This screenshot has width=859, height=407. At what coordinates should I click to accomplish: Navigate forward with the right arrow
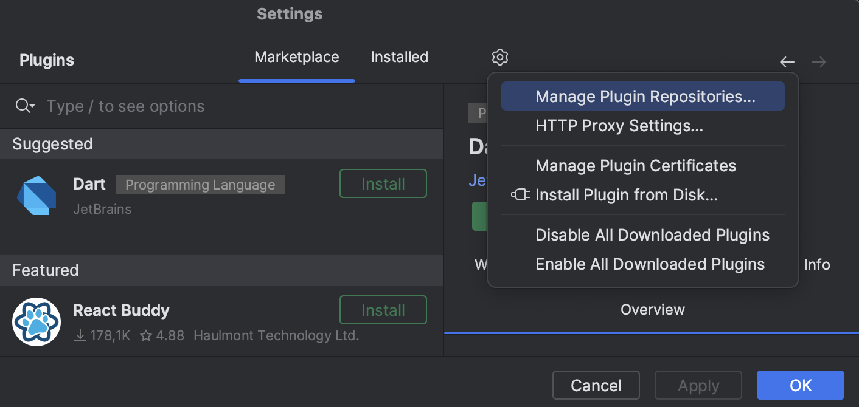click(x=818, y=61)
